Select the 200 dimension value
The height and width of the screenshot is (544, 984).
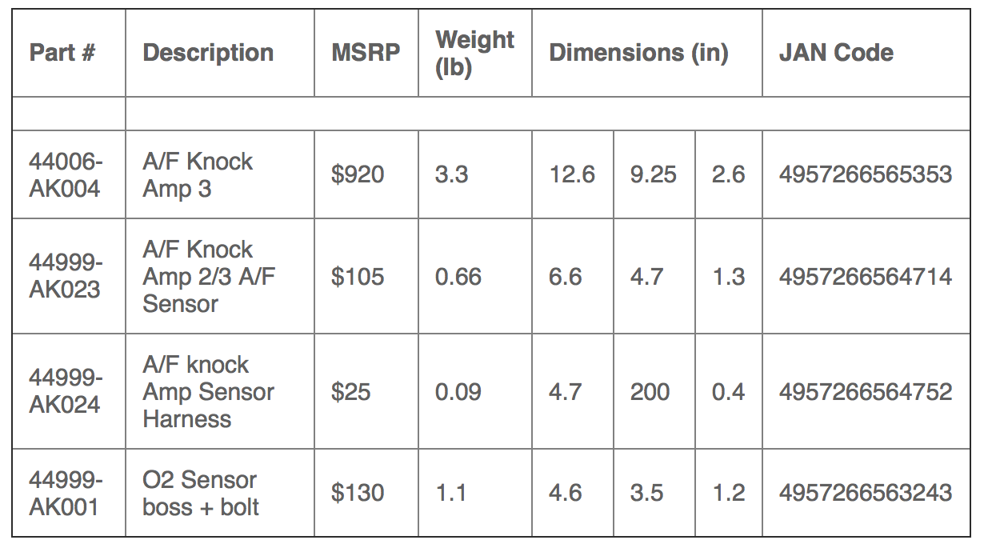650,392
